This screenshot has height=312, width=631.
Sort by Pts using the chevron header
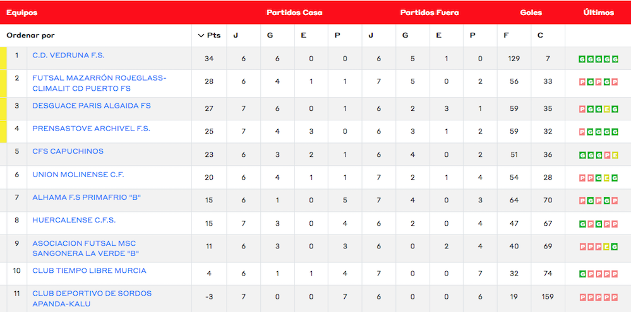point(209,35)
